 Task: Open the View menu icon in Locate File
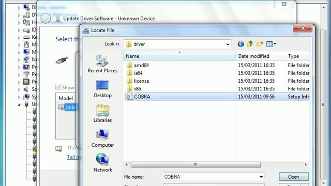(271, 44)
